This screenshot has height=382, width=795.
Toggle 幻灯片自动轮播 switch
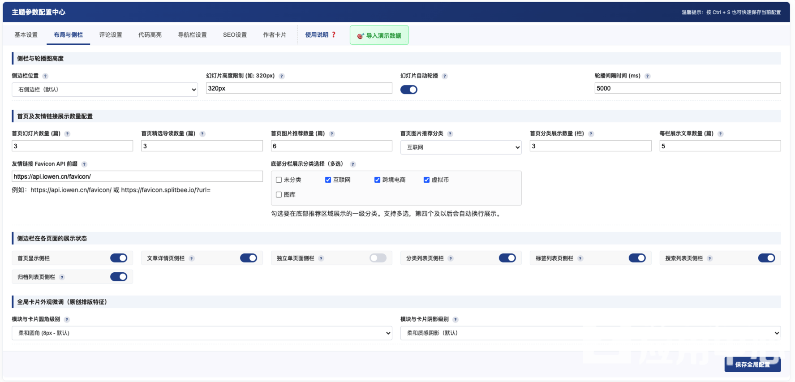[x=409, y=90]
